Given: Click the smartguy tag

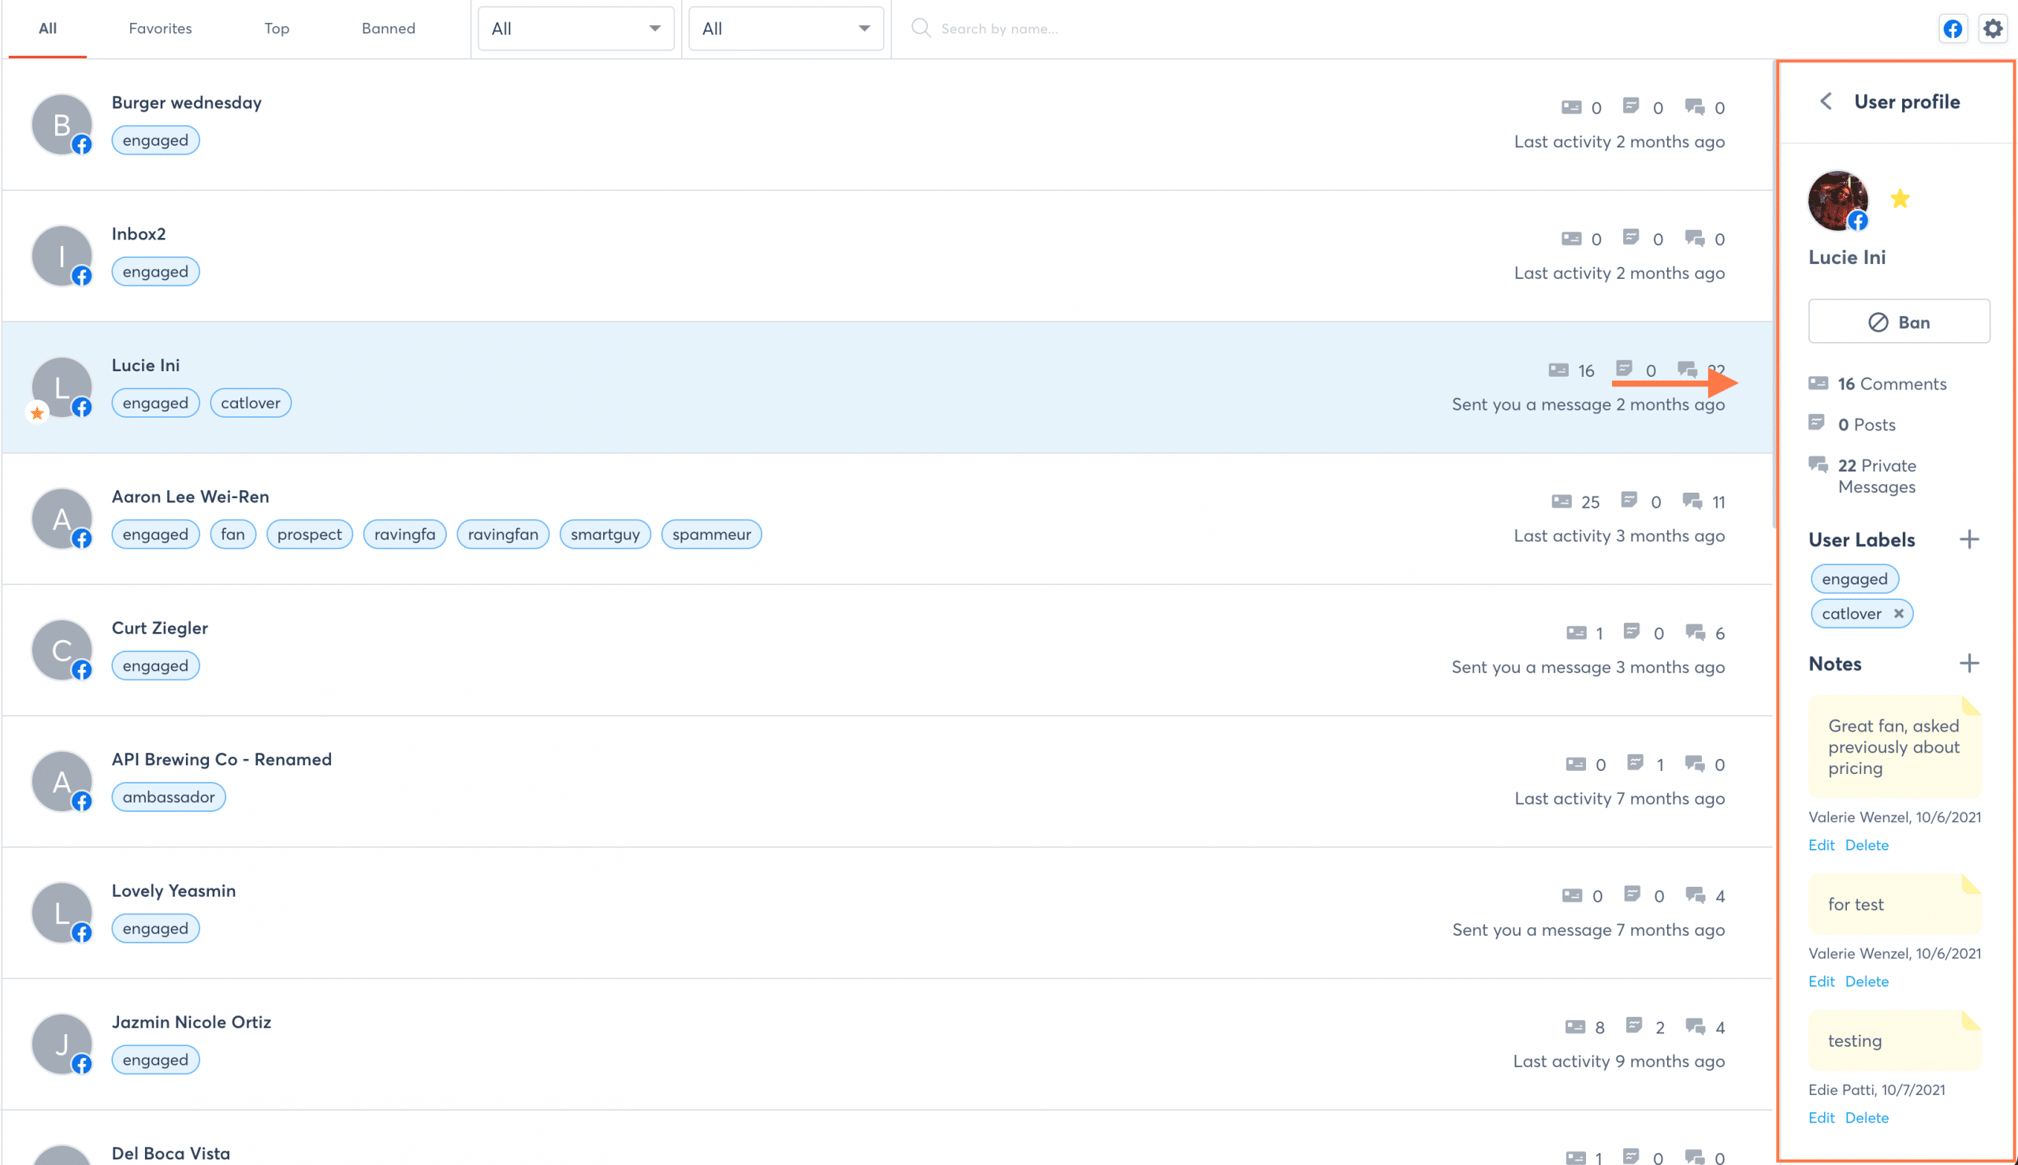Looking at the screenshot, I should click(x=605, y=534).
